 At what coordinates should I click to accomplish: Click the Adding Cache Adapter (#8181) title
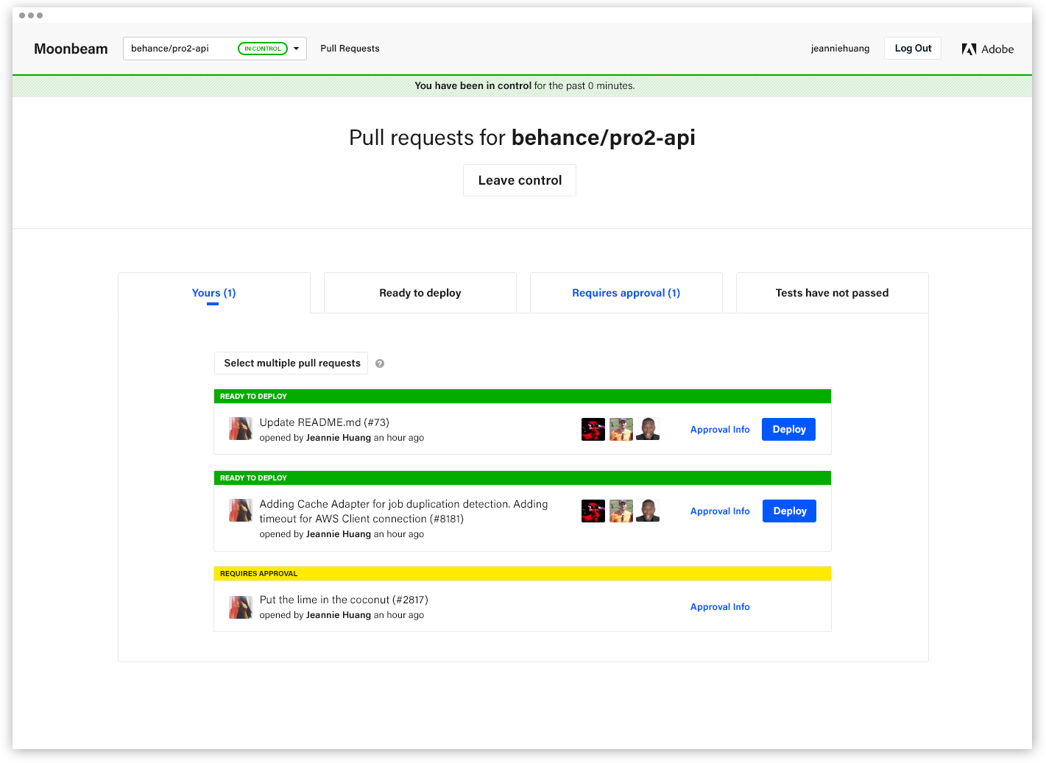pos(403,511)
